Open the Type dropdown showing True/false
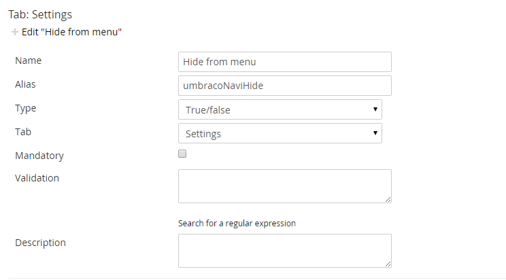 pyautogui.click(x=280, y=109)
